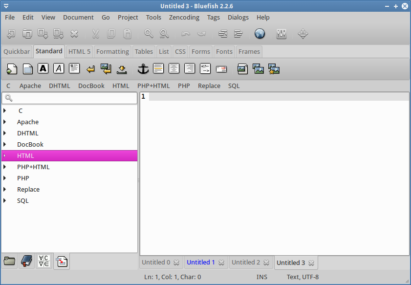Apply Italic letter A icon
Viewport: 411px width, 285px height.
pos(59,68)
